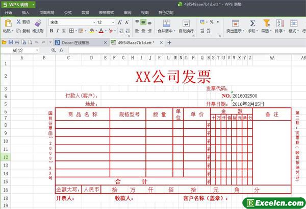Open the 页面布局 (Page Layout) ribbon tab
306x209 pixels.
point(46,13)
